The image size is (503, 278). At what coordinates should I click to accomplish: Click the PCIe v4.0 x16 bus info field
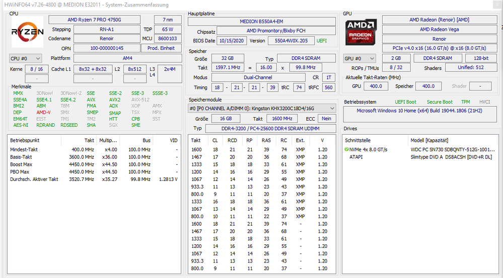point(439,48)
